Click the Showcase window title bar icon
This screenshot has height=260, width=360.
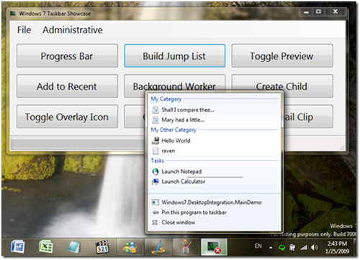click(13, 14)
